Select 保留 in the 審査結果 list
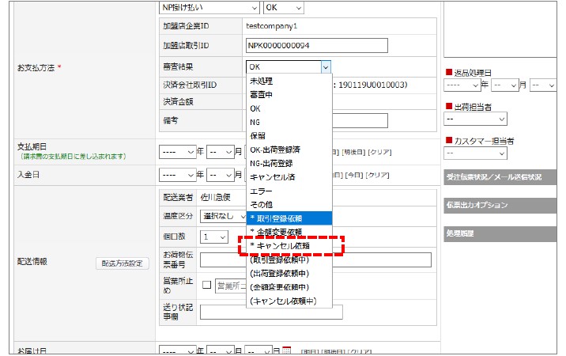Image resolution: width=566 pixels, height=356 pixels. coord(289,136)
